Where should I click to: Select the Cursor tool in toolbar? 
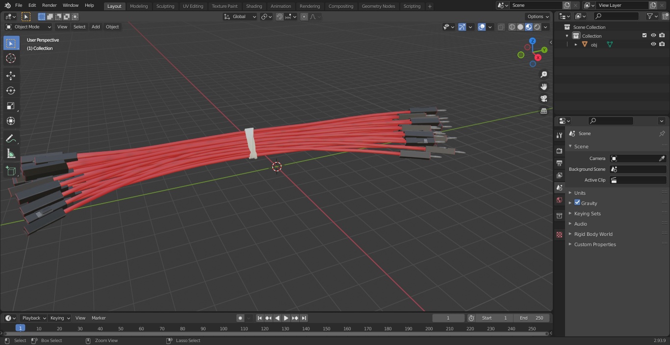[x=11, y=58]
